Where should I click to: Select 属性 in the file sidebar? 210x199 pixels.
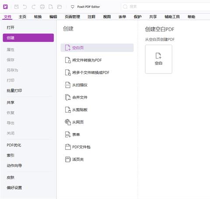(10, 49)
